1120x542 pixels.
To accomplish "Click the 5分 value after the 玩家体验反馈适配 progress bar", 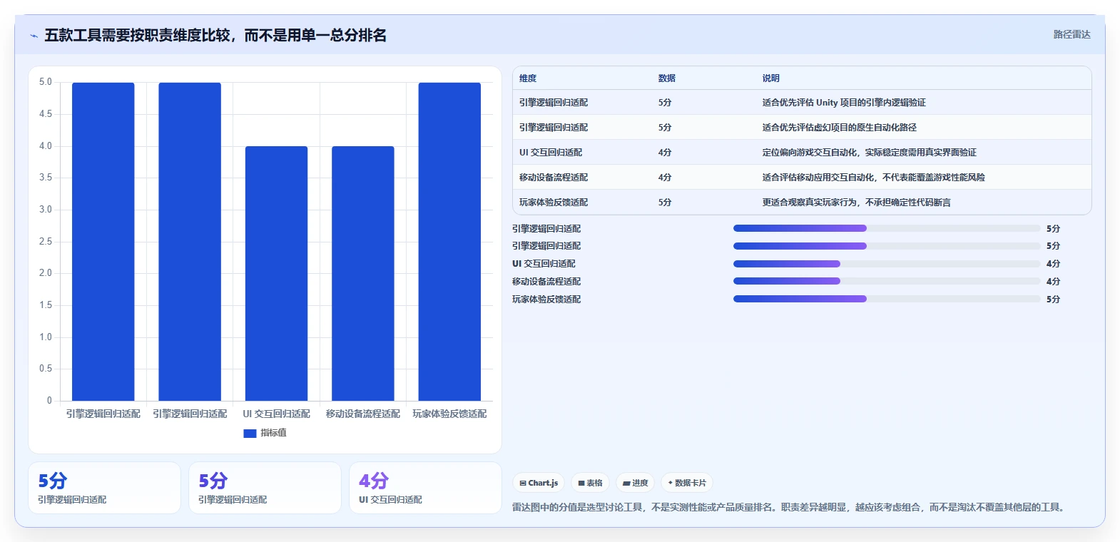I will 1053,300.
